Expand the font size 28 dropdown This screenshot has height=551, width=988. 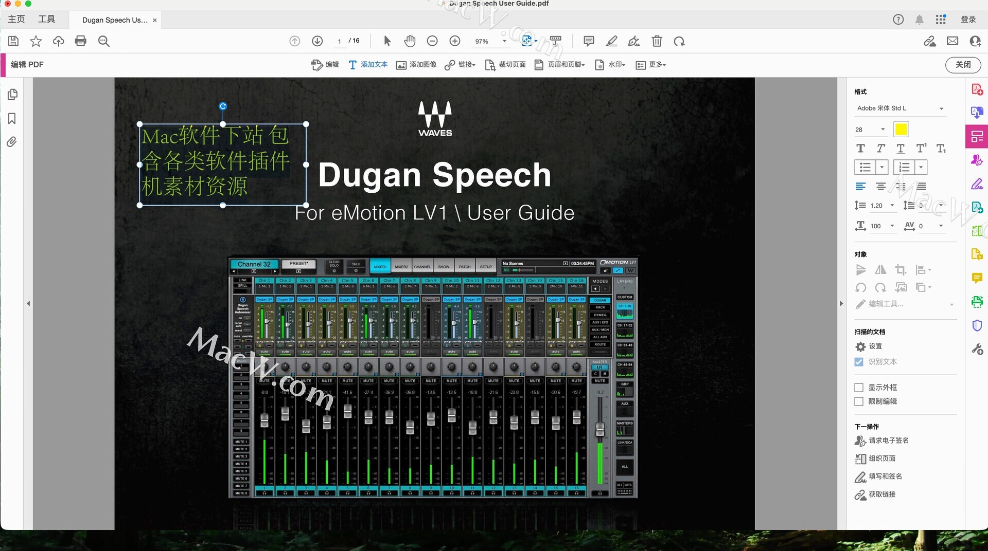point(883,130)
